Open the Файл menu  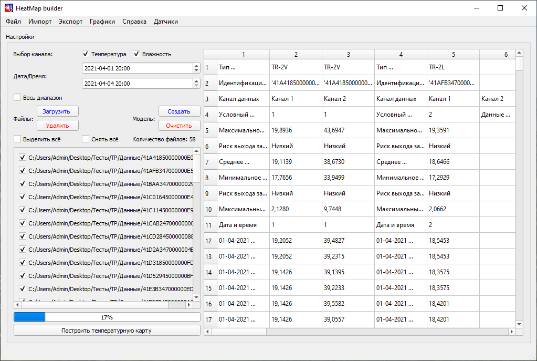click(x=13, y=22)
